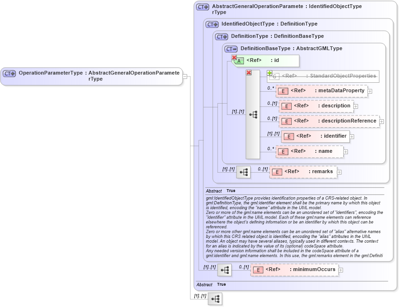The image size is (399, 307).
Task: Click the E icon of minimumOccurs
Action: [x=258, y=270]
